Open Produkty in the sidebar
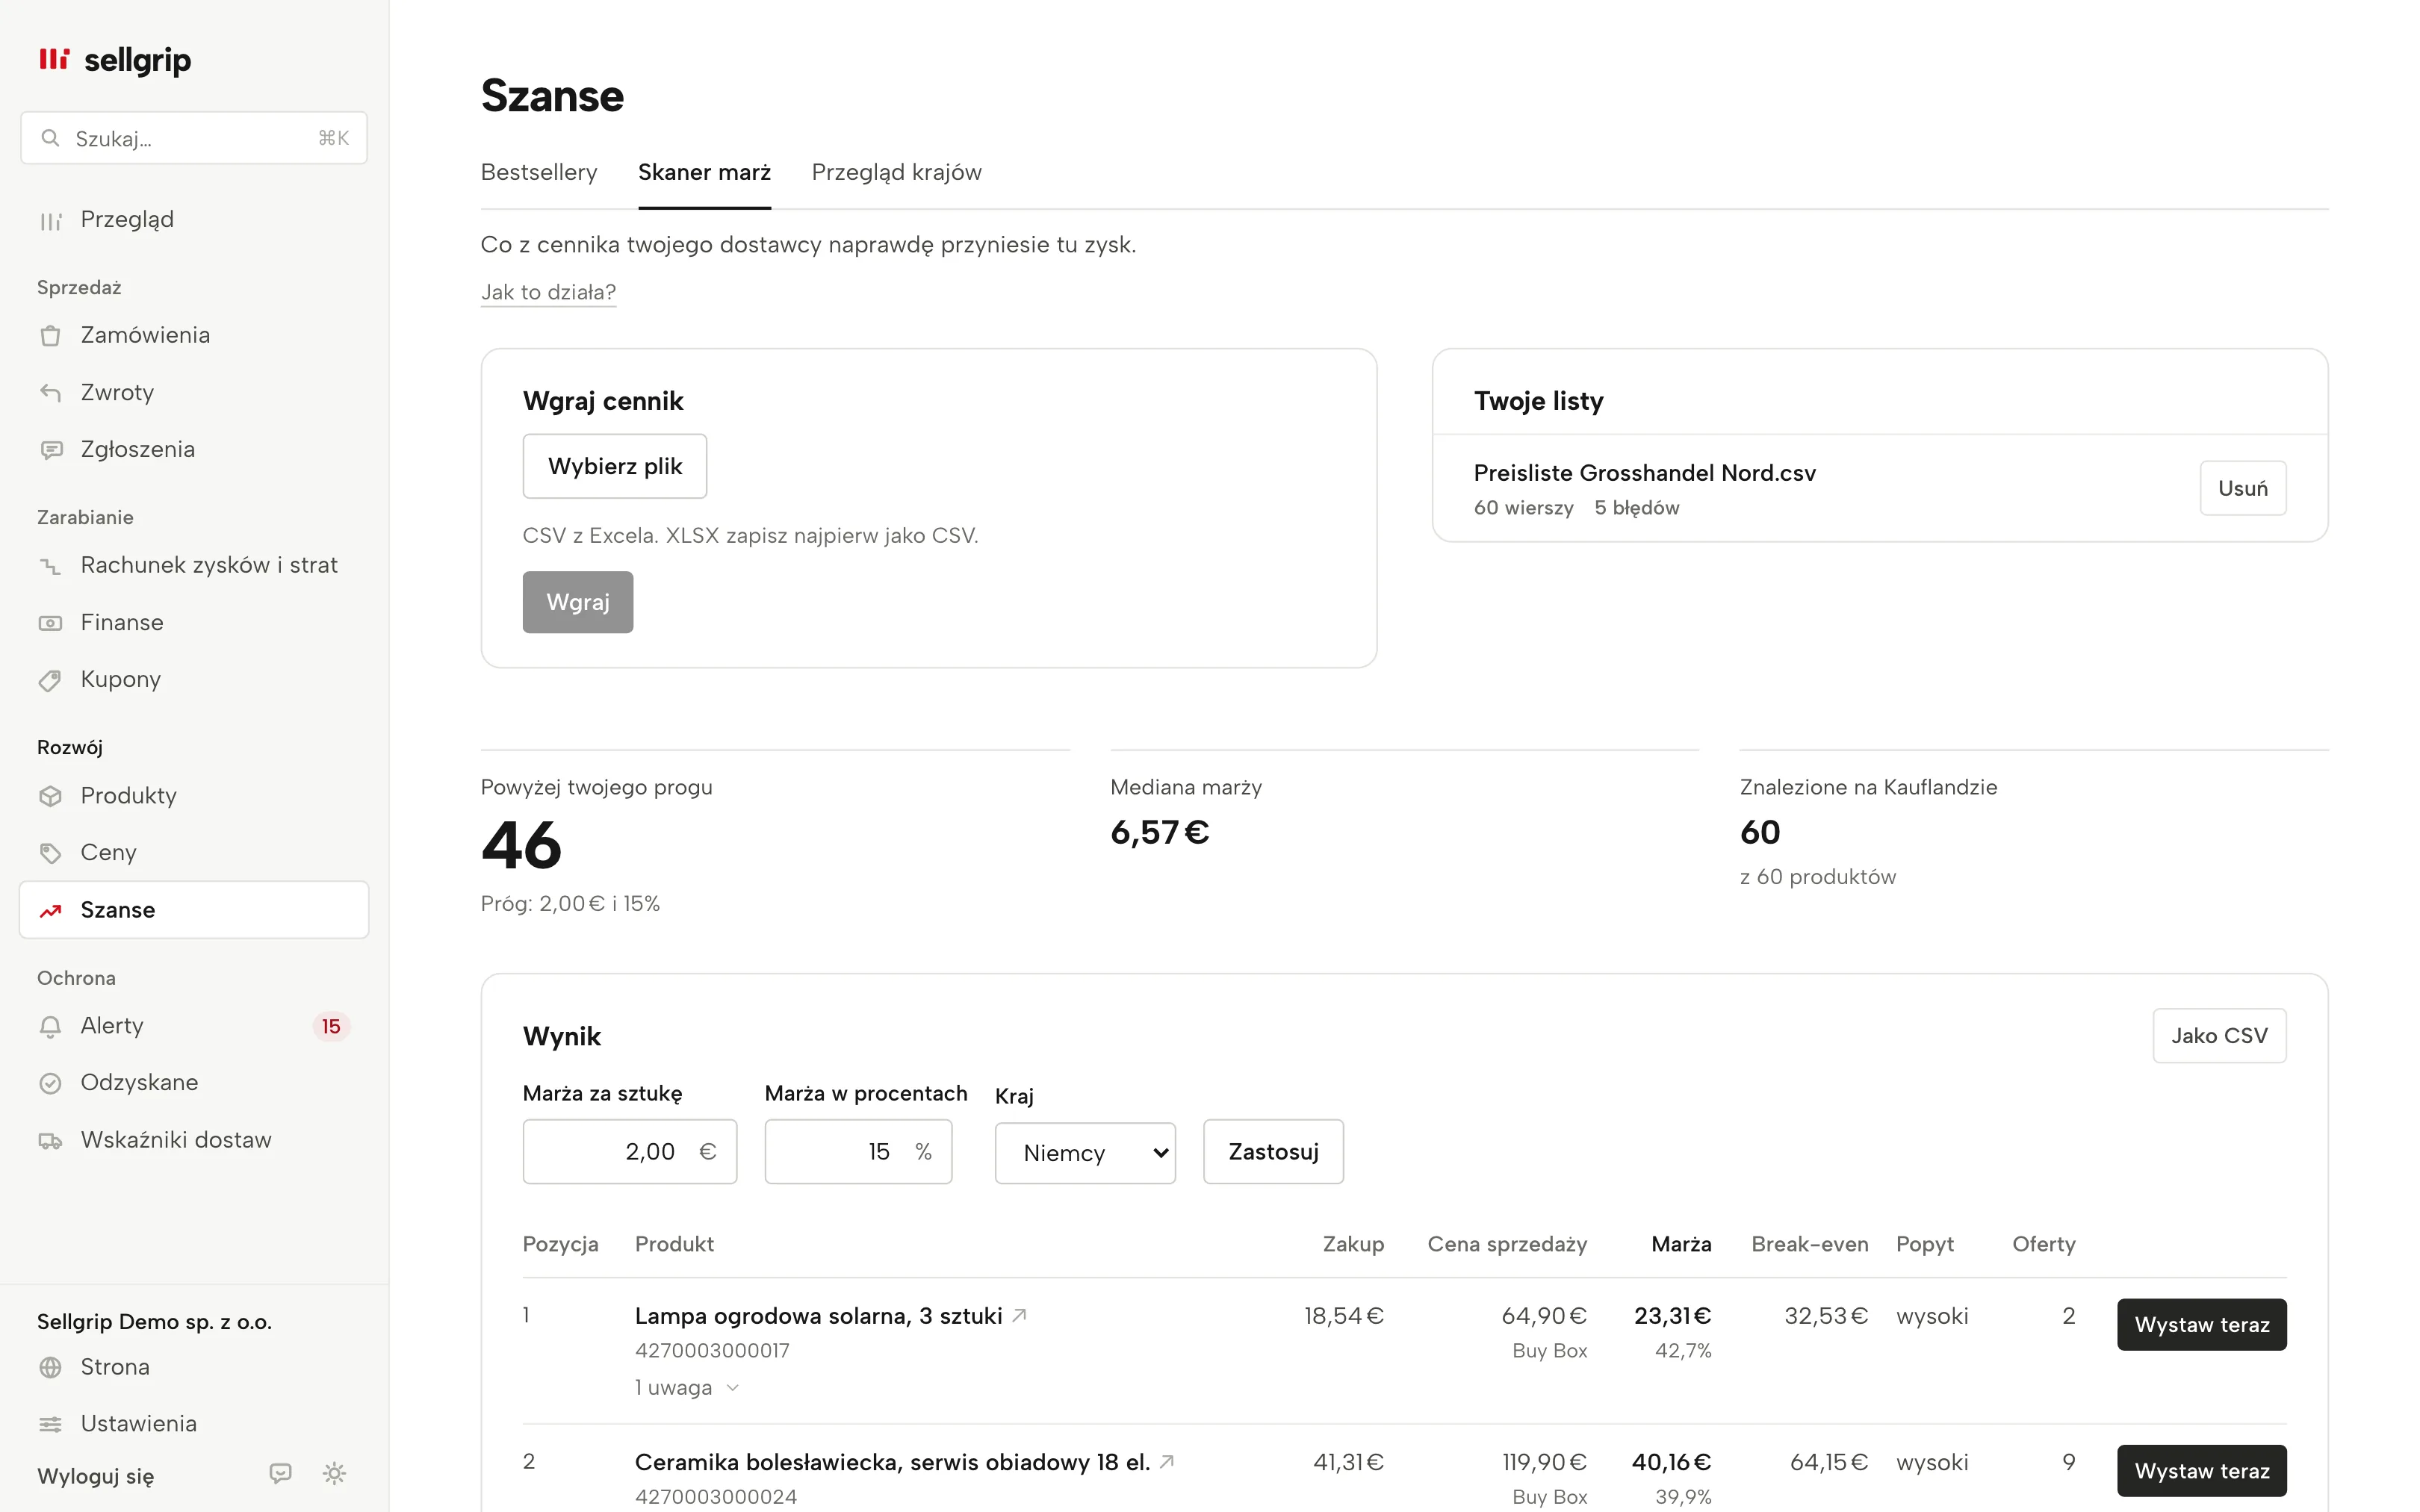Image resolution: width=2420 pixels, height=1512 pixels. coord(194,795)
